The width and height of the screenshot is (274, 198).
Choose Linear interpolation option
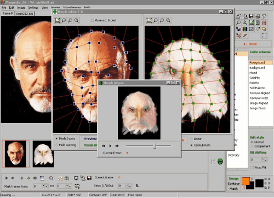coord(191,139)
